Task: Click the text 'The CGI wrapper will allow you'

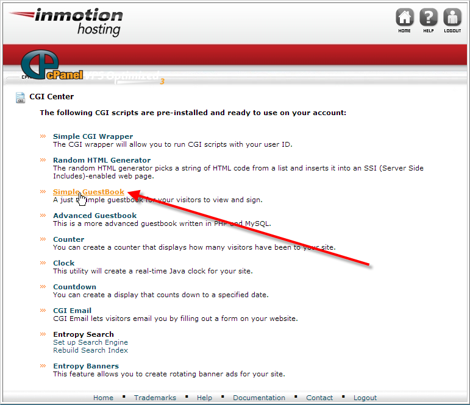Action: 107,144
